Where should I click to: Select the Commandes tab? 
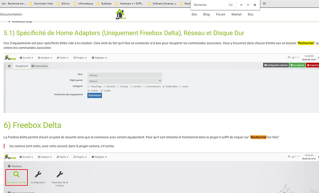[x=40, y=66]
